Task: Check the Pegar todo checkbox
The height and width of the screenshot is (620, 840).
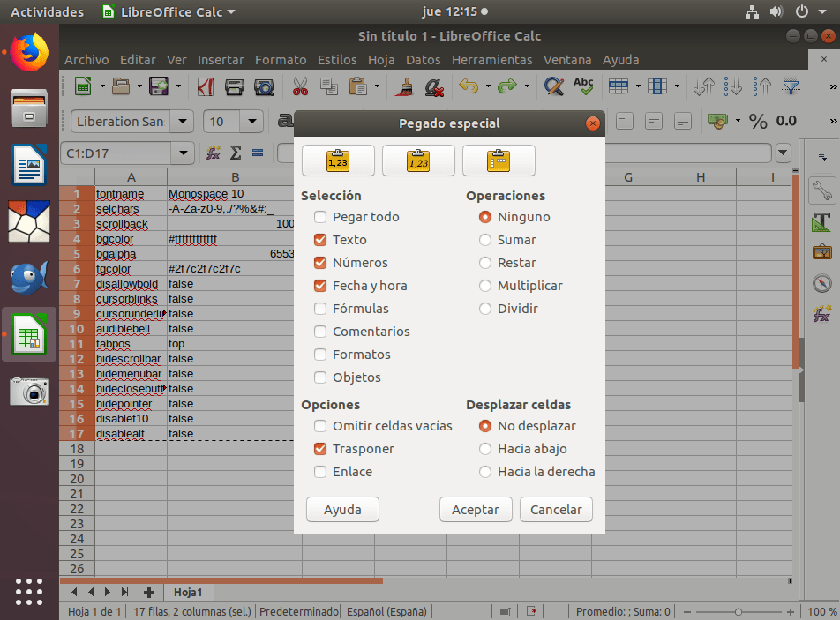Action: point(320,217)
